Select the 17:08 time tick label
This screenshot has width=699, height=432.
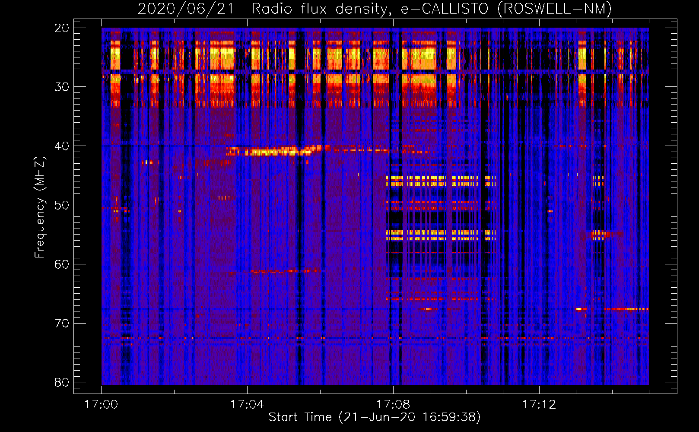click(393, 404)
